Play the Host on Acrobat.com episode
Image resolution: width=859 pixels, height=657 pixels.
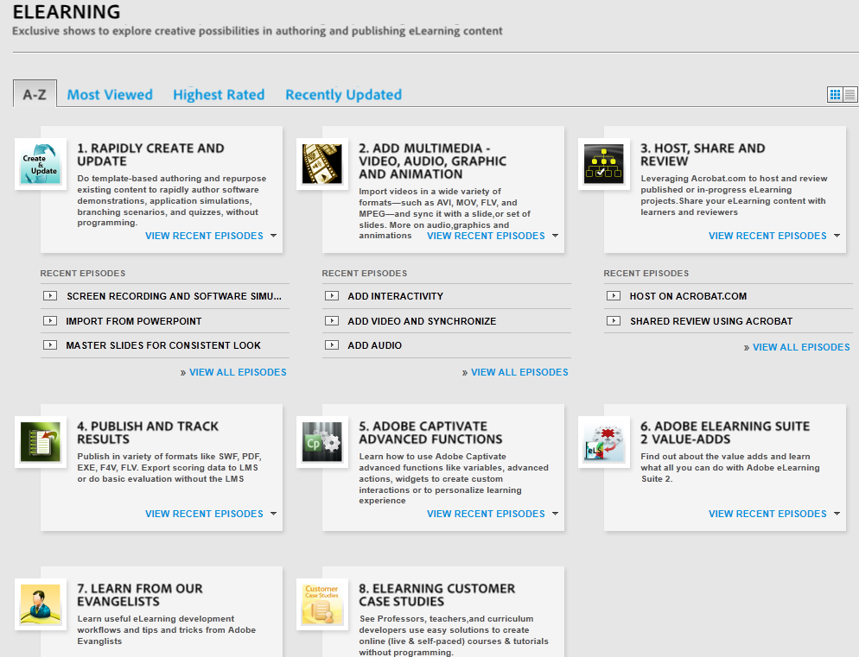688,296
